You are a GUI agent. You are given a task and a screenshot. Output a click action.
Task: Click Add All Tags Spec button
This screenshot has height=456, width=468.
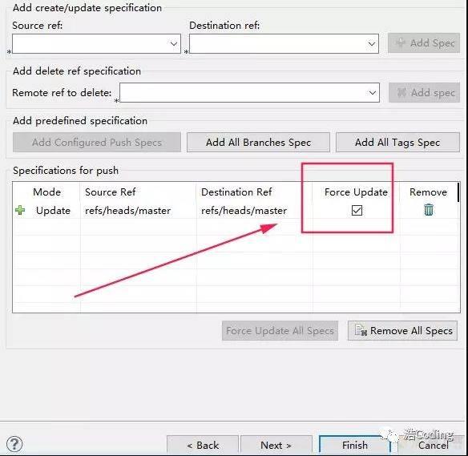[x=397, y=143]
